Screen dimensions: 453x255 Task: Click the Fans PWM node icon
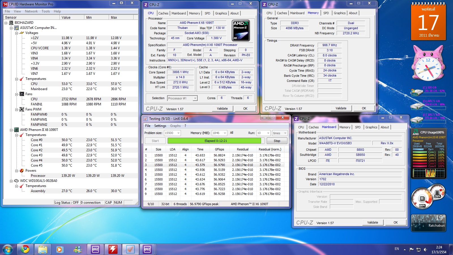22,109
